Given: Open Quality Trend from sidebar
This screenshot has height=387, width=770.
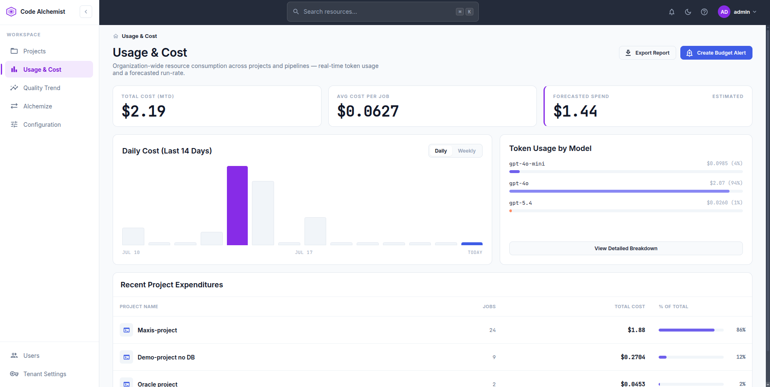Looking at the screenshot, I should (49, 88).
